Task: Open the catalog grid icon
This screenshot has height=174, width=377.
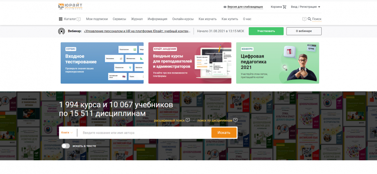Action: coord(61,19)
